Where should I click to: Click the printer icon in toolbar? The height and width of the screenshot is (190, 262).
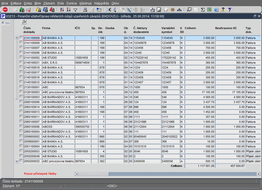point(85,10)
